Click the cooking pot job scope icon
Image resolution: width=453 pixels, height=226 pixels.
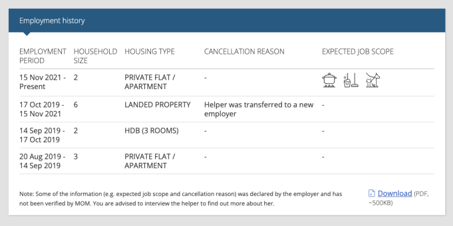tap(329, 80)
